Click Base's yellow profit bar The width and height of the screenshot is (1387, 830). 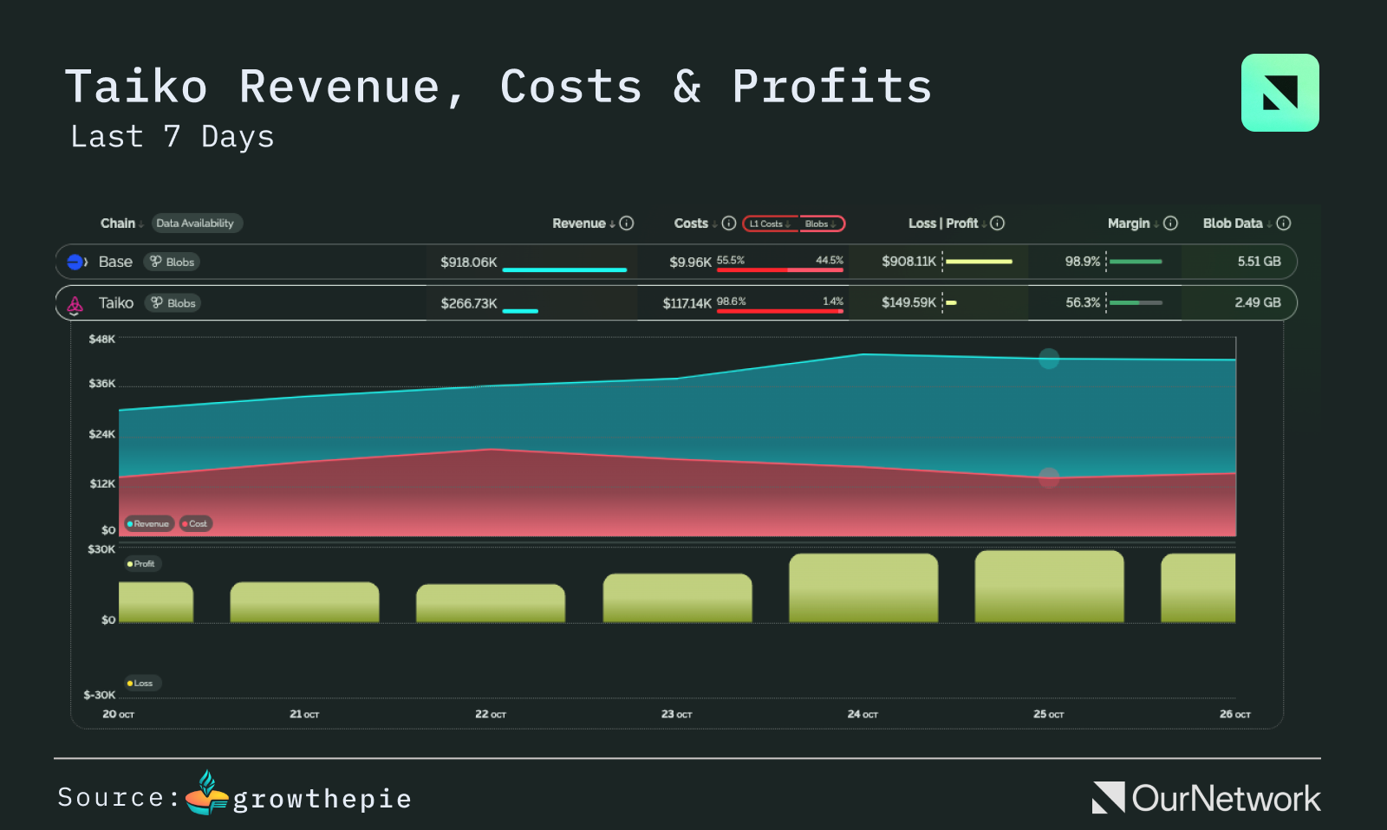[x=980, y=261]
